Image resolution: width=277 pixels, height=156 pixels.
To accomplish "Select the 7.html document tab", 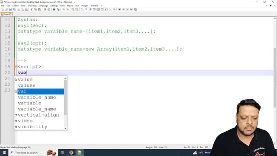I will [6, 14].
